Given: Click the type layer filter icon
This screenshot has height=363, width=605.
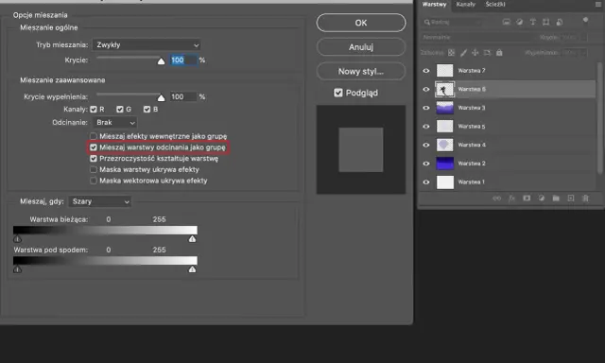Looking at the screenshot, I should coord(533,22).
